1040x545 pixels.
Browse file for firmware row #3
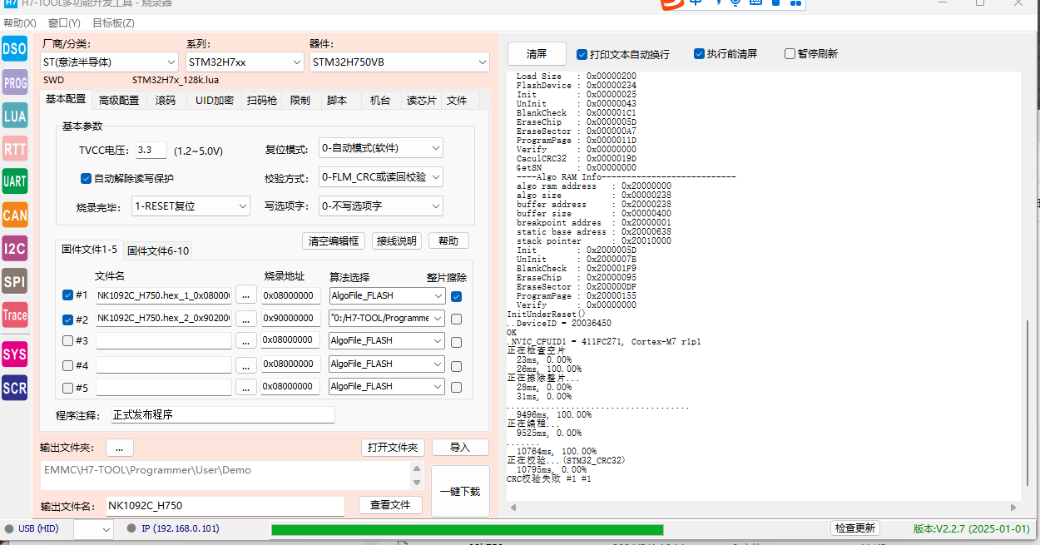(245, 340)
